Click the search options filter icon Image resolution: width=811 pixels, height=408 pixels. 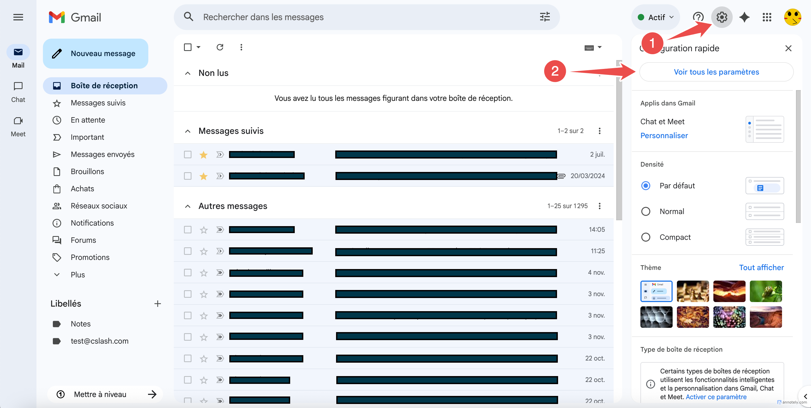point(545,17)
